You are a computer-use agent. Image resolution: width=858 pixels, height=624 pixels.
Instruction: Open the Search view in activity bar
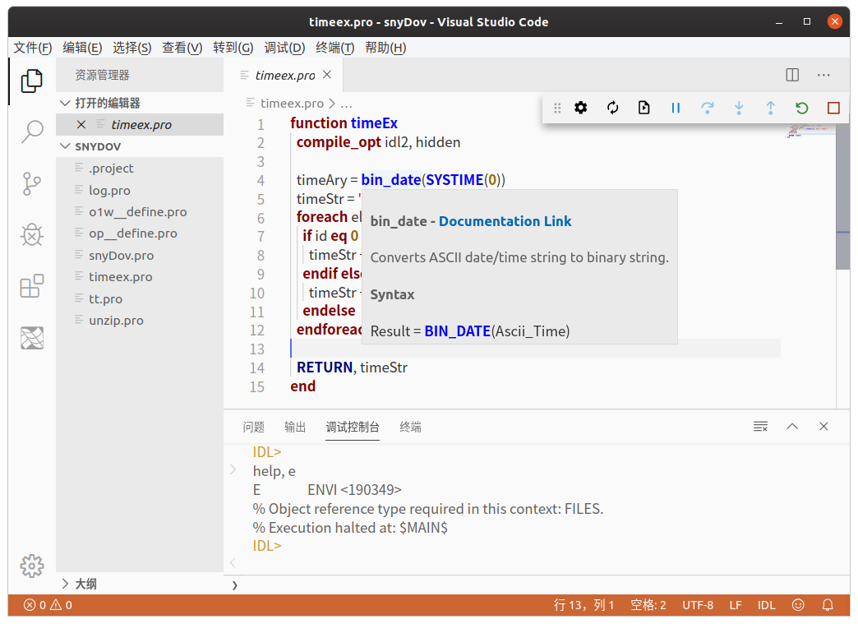(x=32, y=132)
